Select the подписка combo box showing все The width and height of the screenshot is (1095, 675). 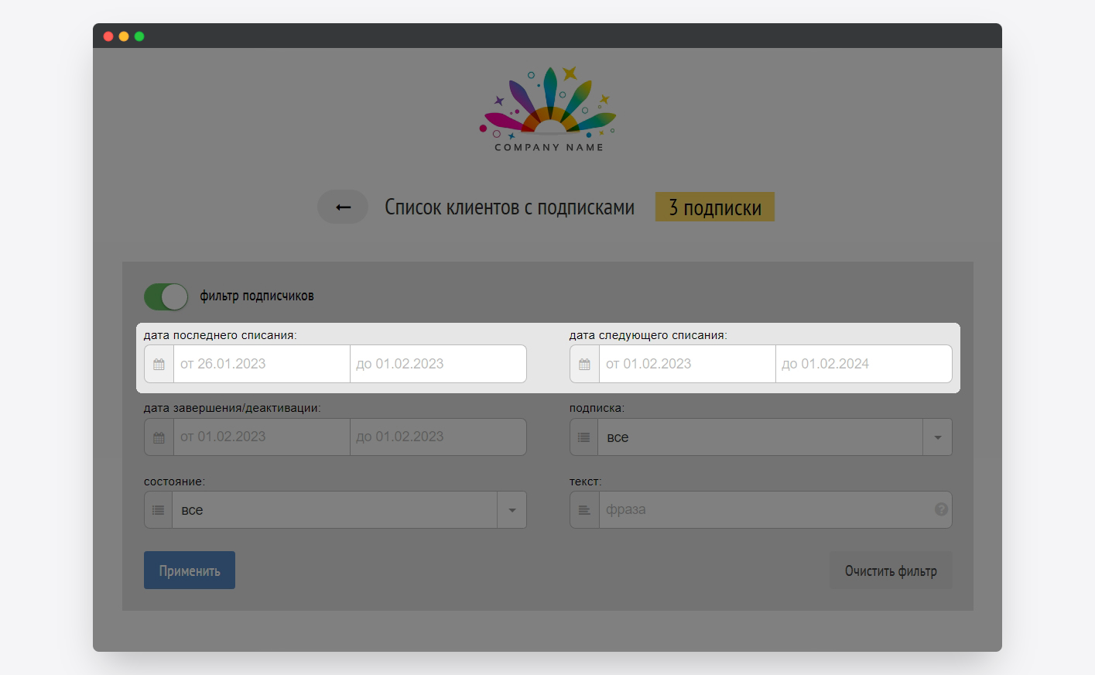tap(760, 437)
